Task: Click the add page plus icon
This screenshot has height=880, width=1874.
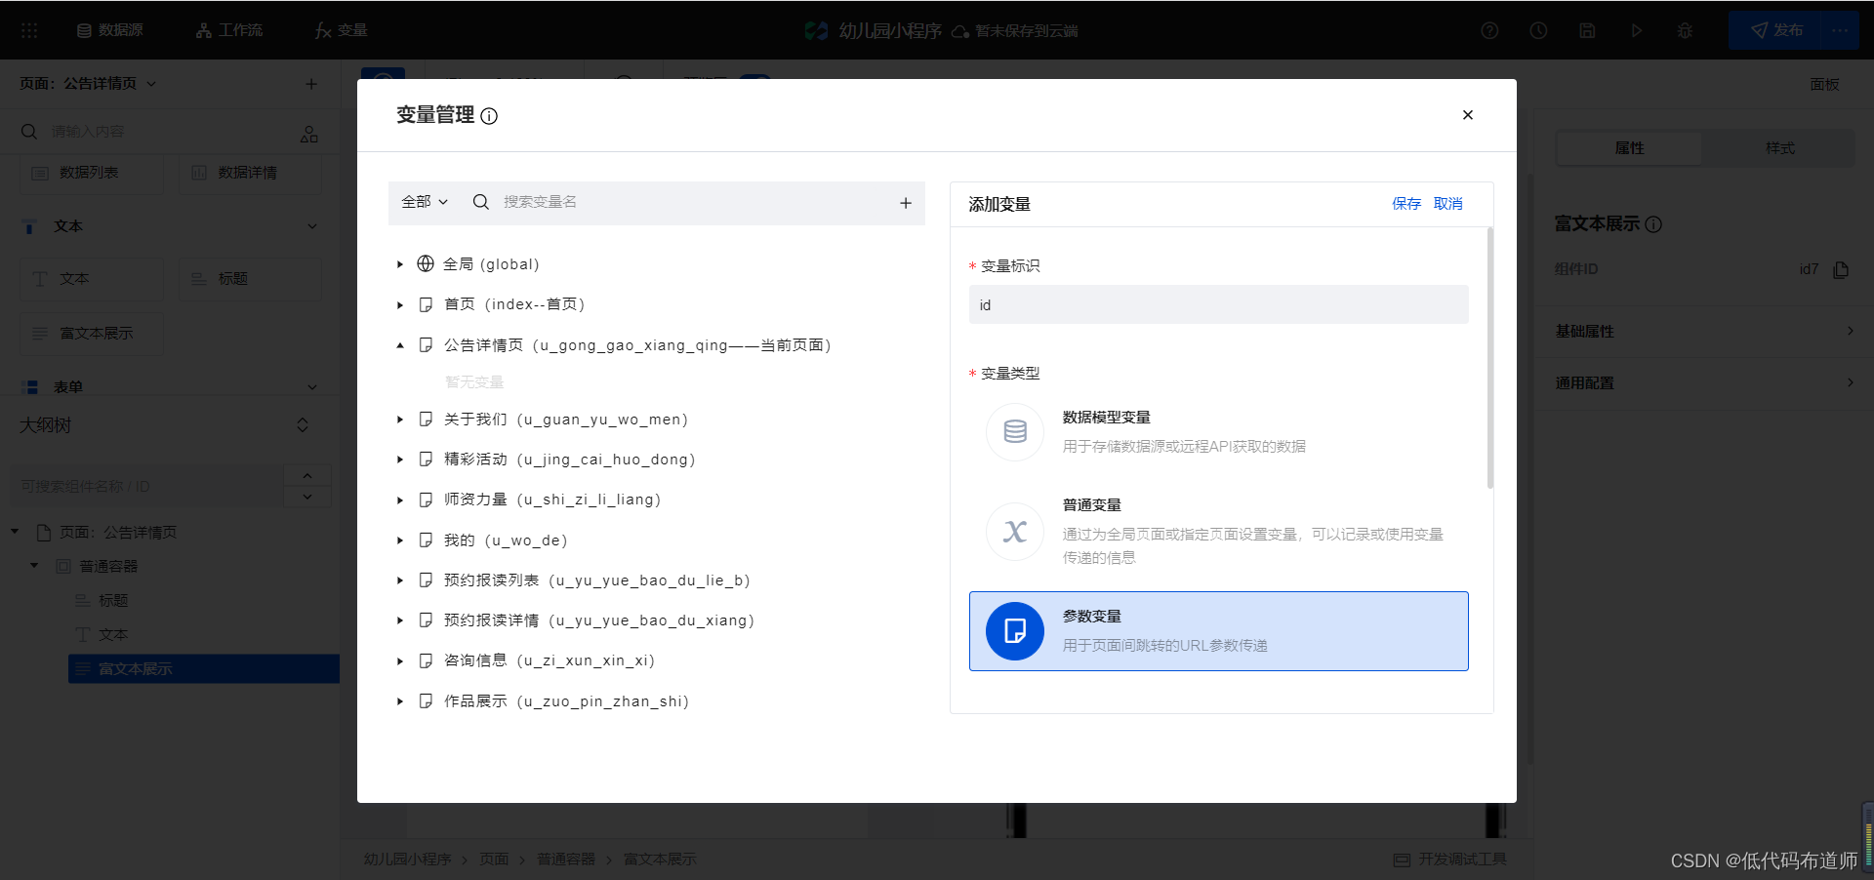Action: (x=311, y=84)
